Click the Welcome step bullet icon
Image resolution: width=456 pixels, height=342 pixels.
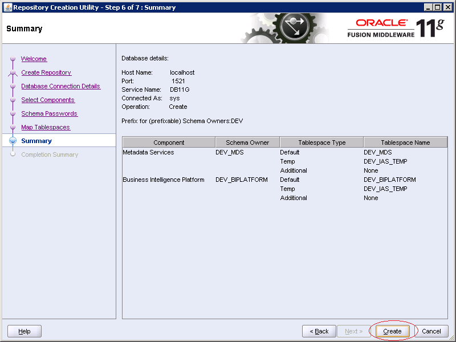point(13,59)
